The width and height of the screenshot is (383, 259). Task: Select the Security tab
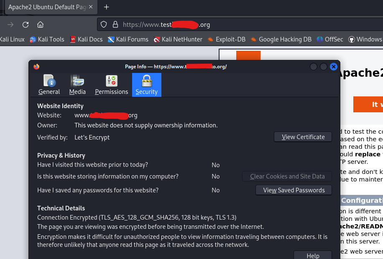pos(147,85)
